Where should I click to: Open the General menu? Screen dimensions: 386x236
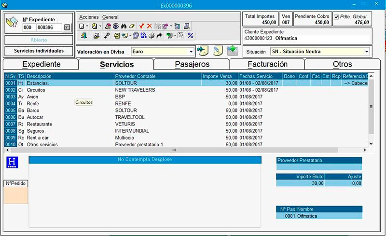(110, 17)
